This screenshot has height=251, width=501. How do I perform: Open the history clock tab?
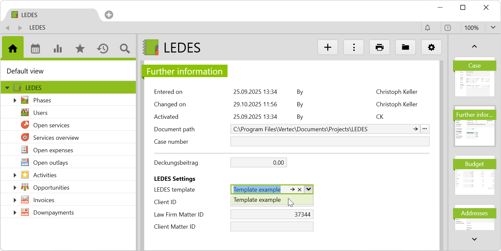click(x=102, y=49)
